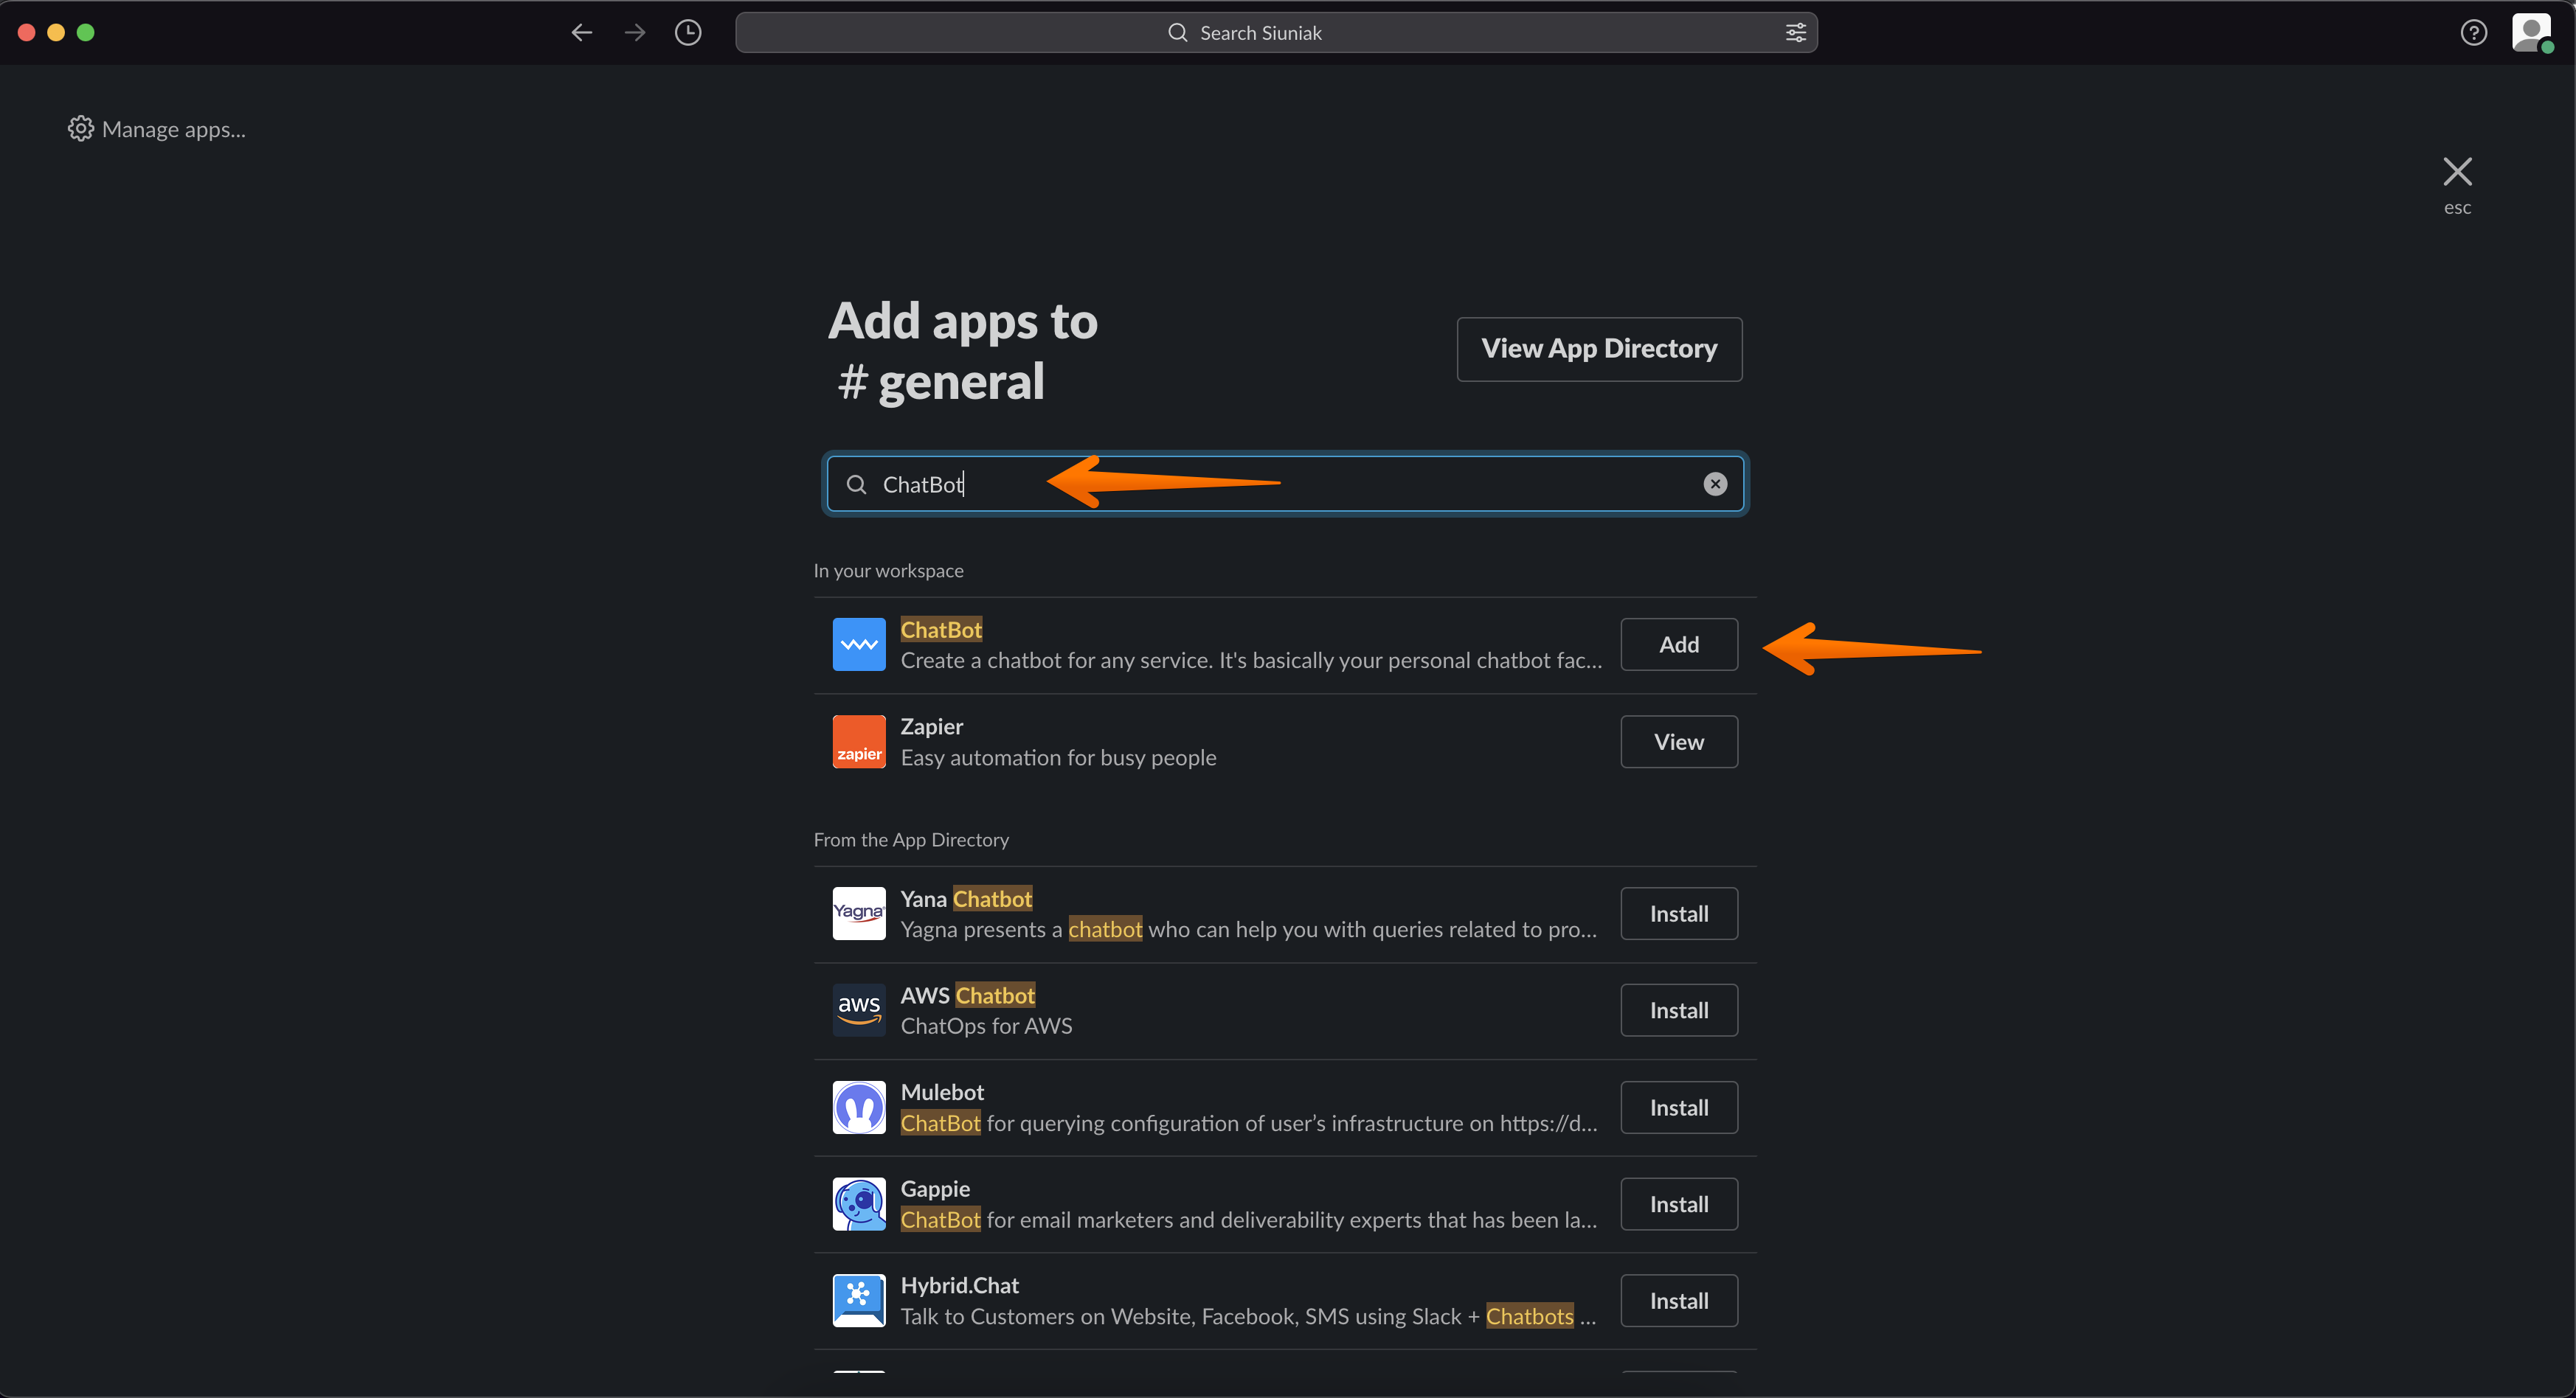The image size is (2576, 1398).
Task: Click the Hybrid.Chat app icon
Action: tap(859, 1301)
